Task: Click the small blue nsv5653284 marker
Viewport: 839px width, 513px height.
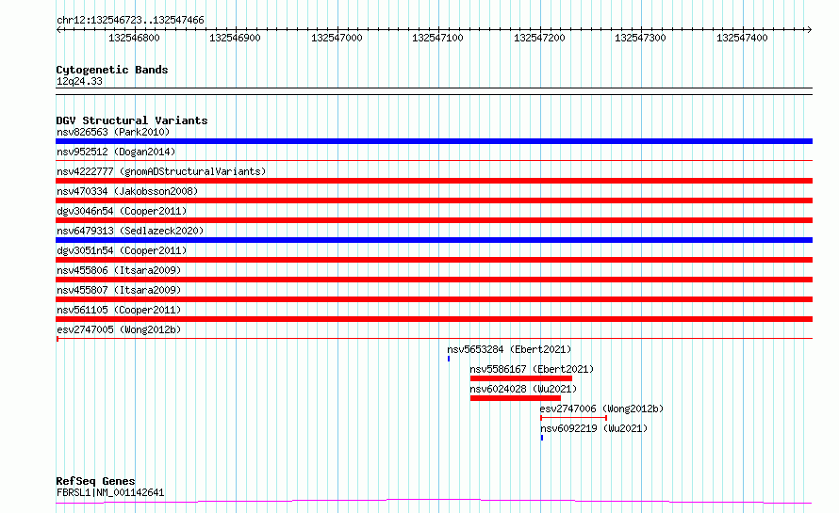Action: point(449,359)
